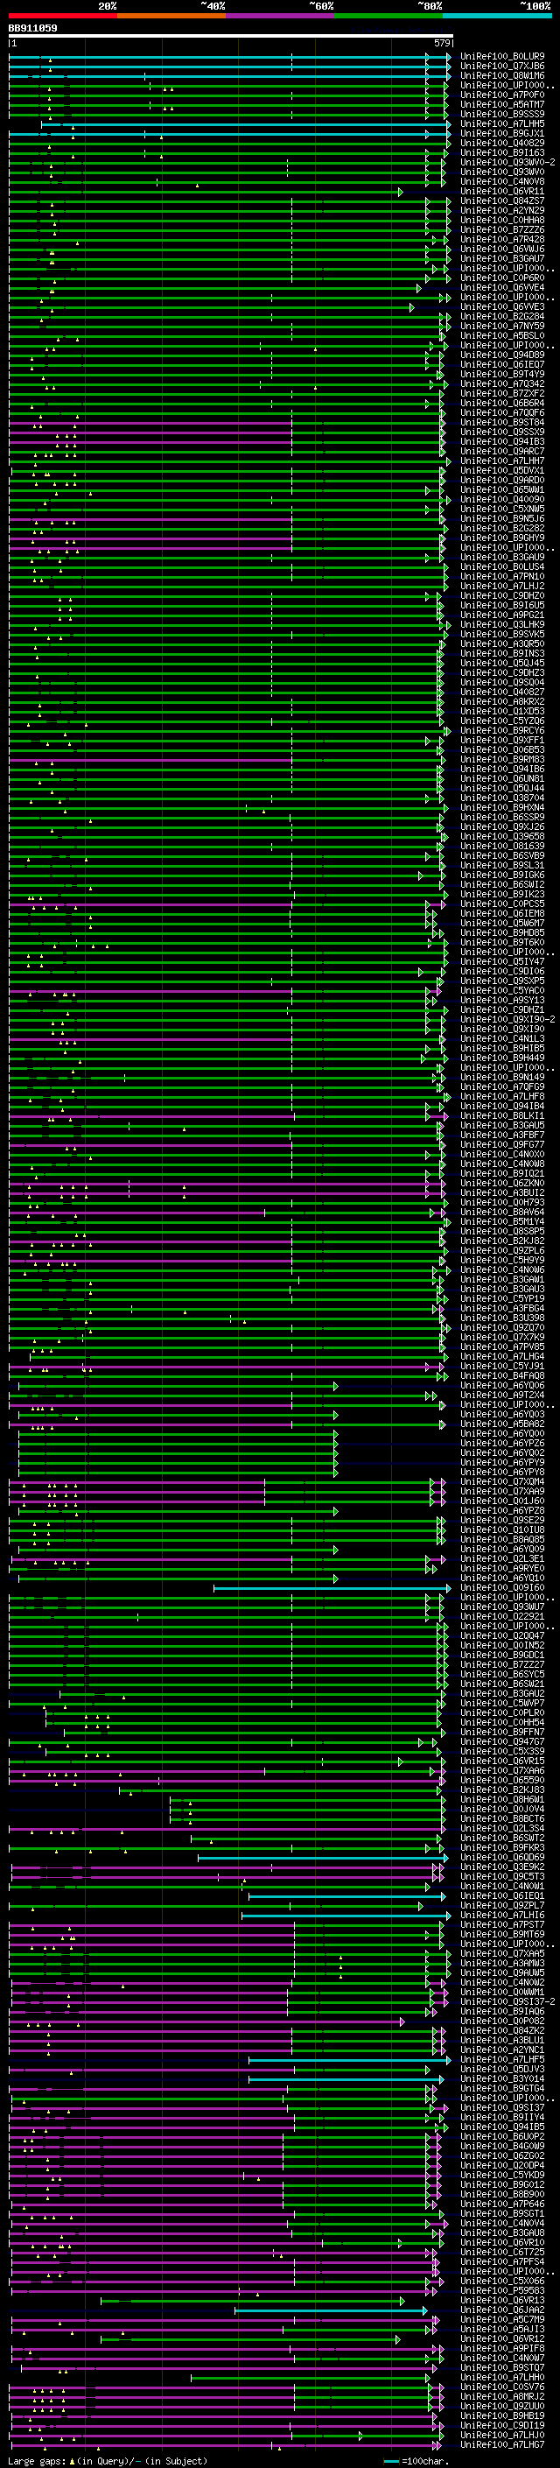Select hit label UniRef100_Q6VR11
Image resolution: width=560 pixels, height=2468 pixels.
pos(501,192)
